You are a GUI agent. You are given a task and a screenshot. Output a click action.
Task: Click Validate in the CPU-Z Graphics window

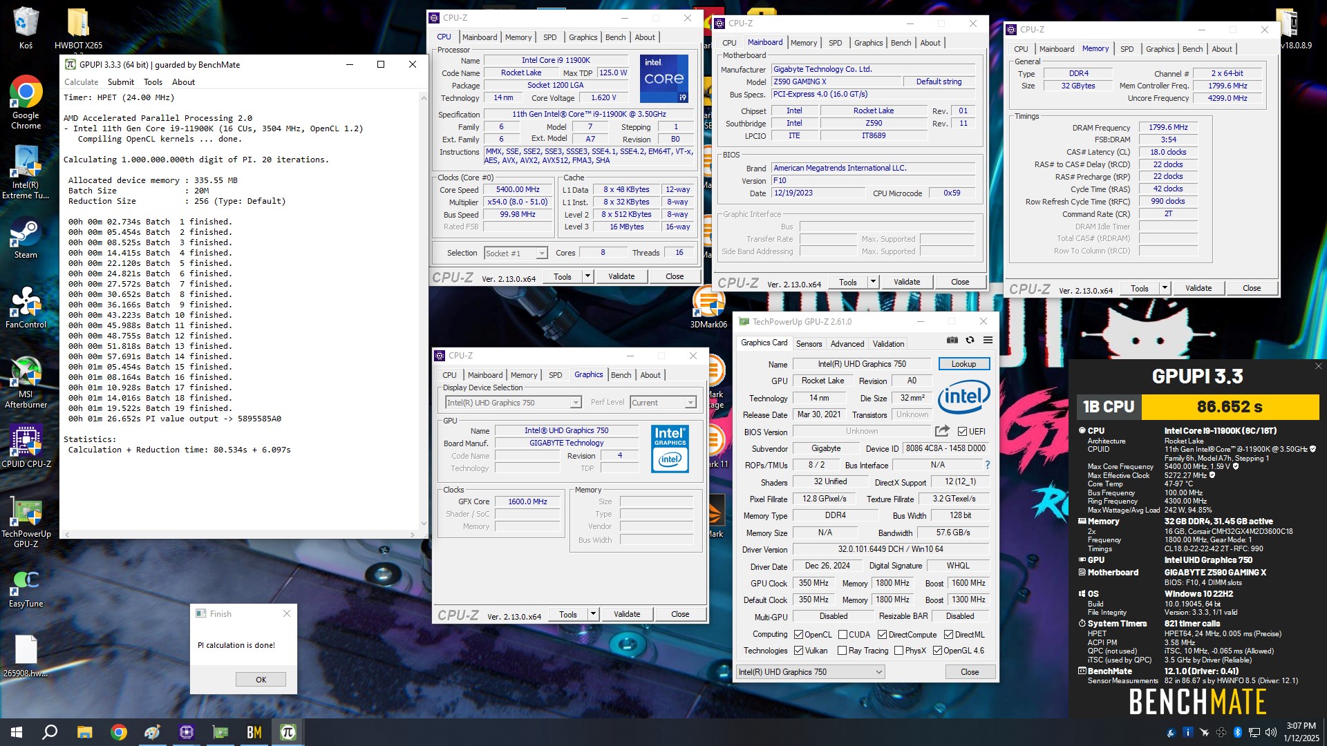[627, 614]
